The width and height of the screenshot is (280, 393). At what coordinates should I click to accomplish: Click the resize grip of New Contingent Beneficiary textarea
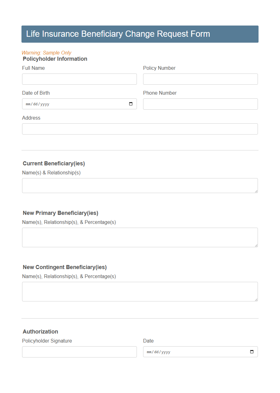256,300
